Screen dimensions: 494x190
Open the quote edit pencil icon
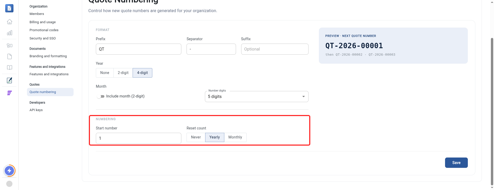(x=10, y=80)
